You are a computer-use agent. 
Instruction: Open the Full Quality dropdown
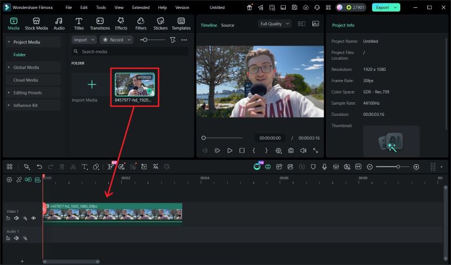[275, 24]
